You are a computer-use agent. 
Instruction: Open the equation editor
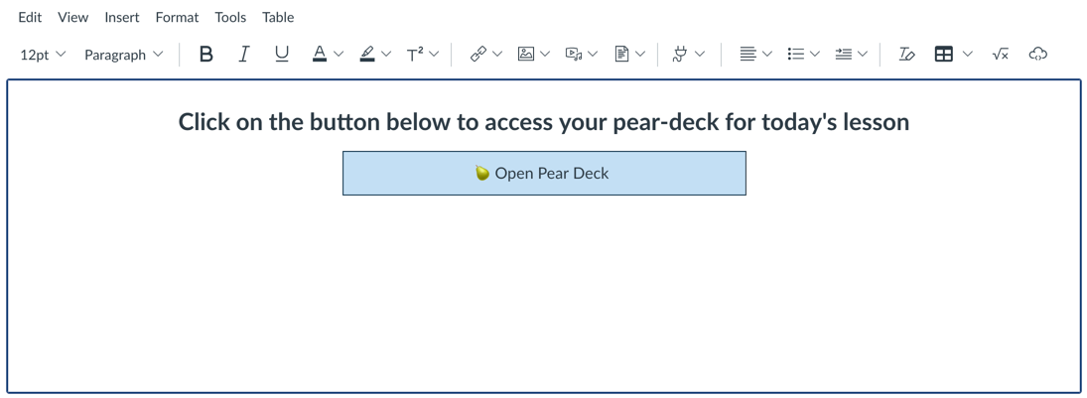click(1000, 54)
